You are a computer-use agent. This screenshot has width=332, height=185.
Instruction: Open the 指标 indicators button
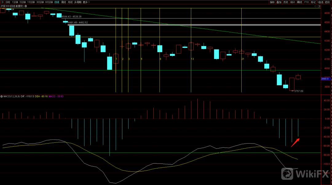tap(272, 2)
